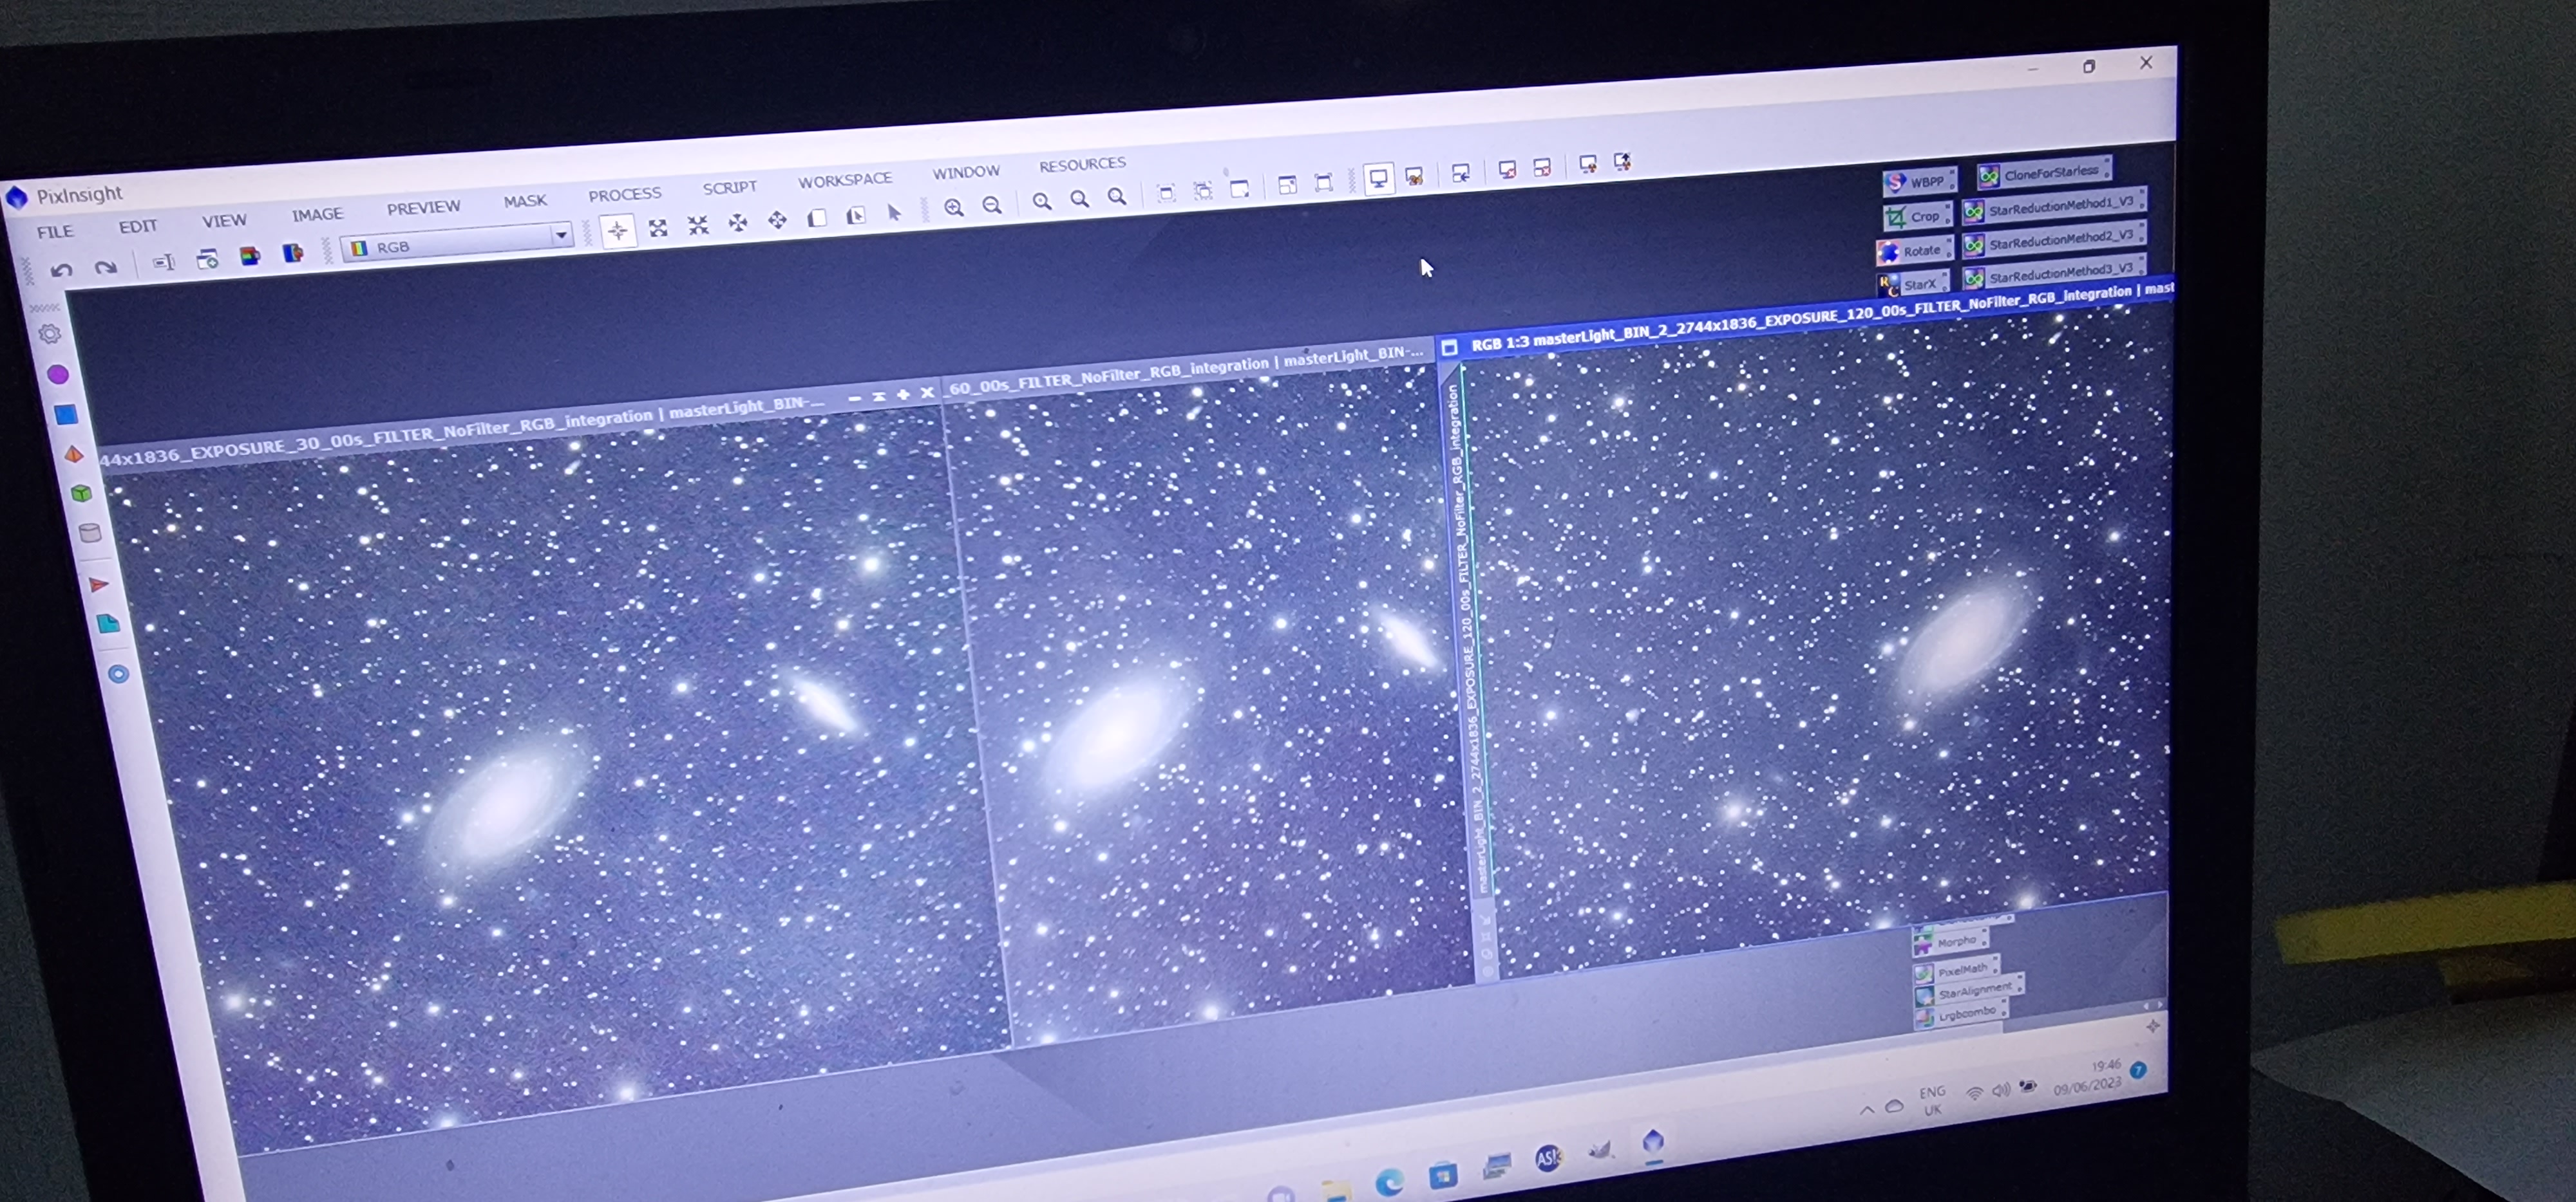Screen dimensions: 2576x1202
Task: Click the blue ring sidebar icon
Action: (118, 674)
